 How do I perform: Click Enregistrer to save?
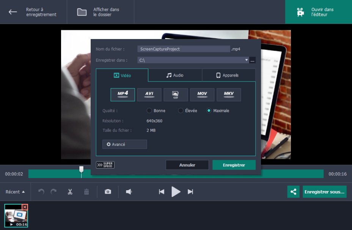[x=234, y=165]
